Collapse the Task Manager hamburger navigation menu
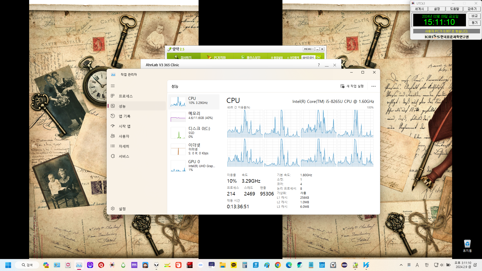This screenshot has height=271, width=482. (x=113, y=86)
